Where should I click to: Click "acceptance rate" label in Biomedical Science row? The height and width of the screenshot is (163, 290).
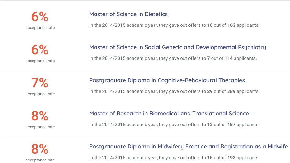click(40, 127)
